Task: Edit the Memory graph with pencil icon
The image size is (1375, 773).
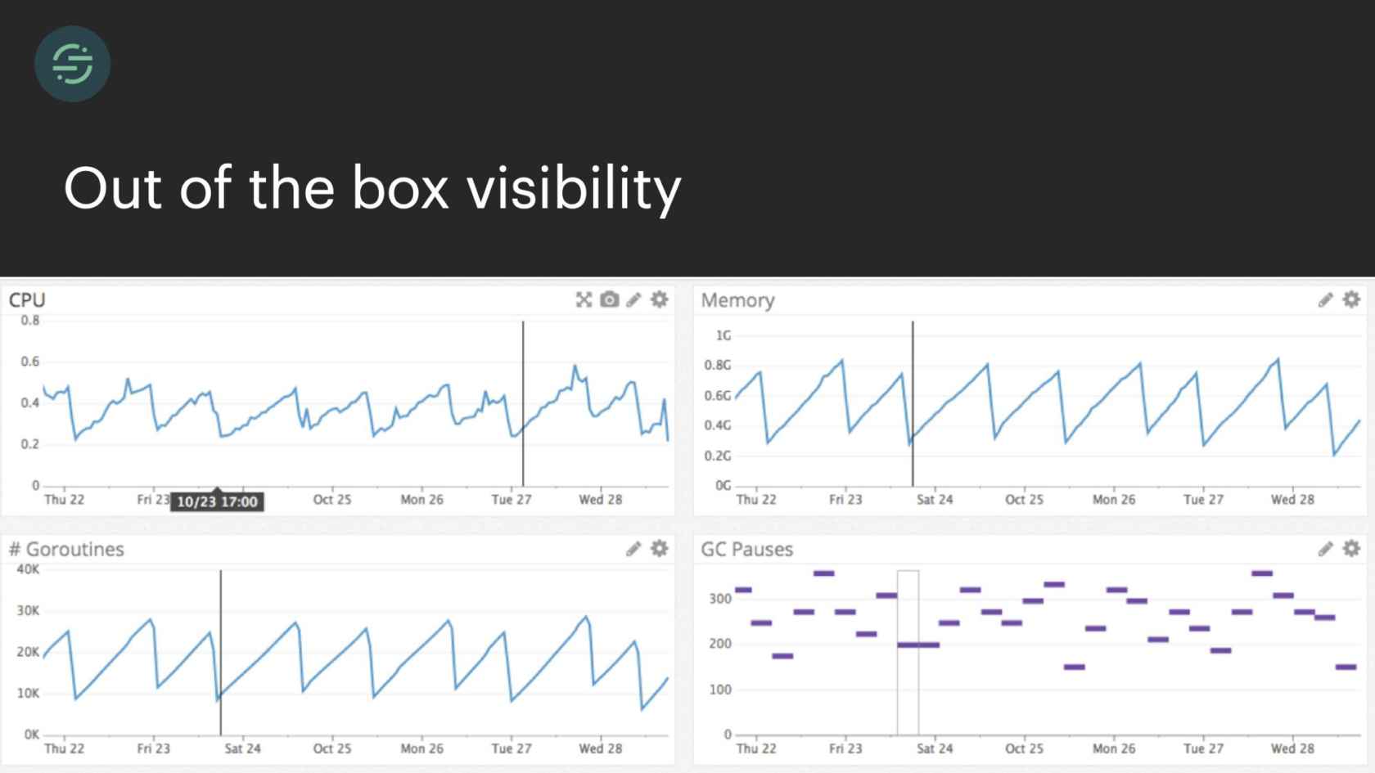Action: [x=1325, y=300]
